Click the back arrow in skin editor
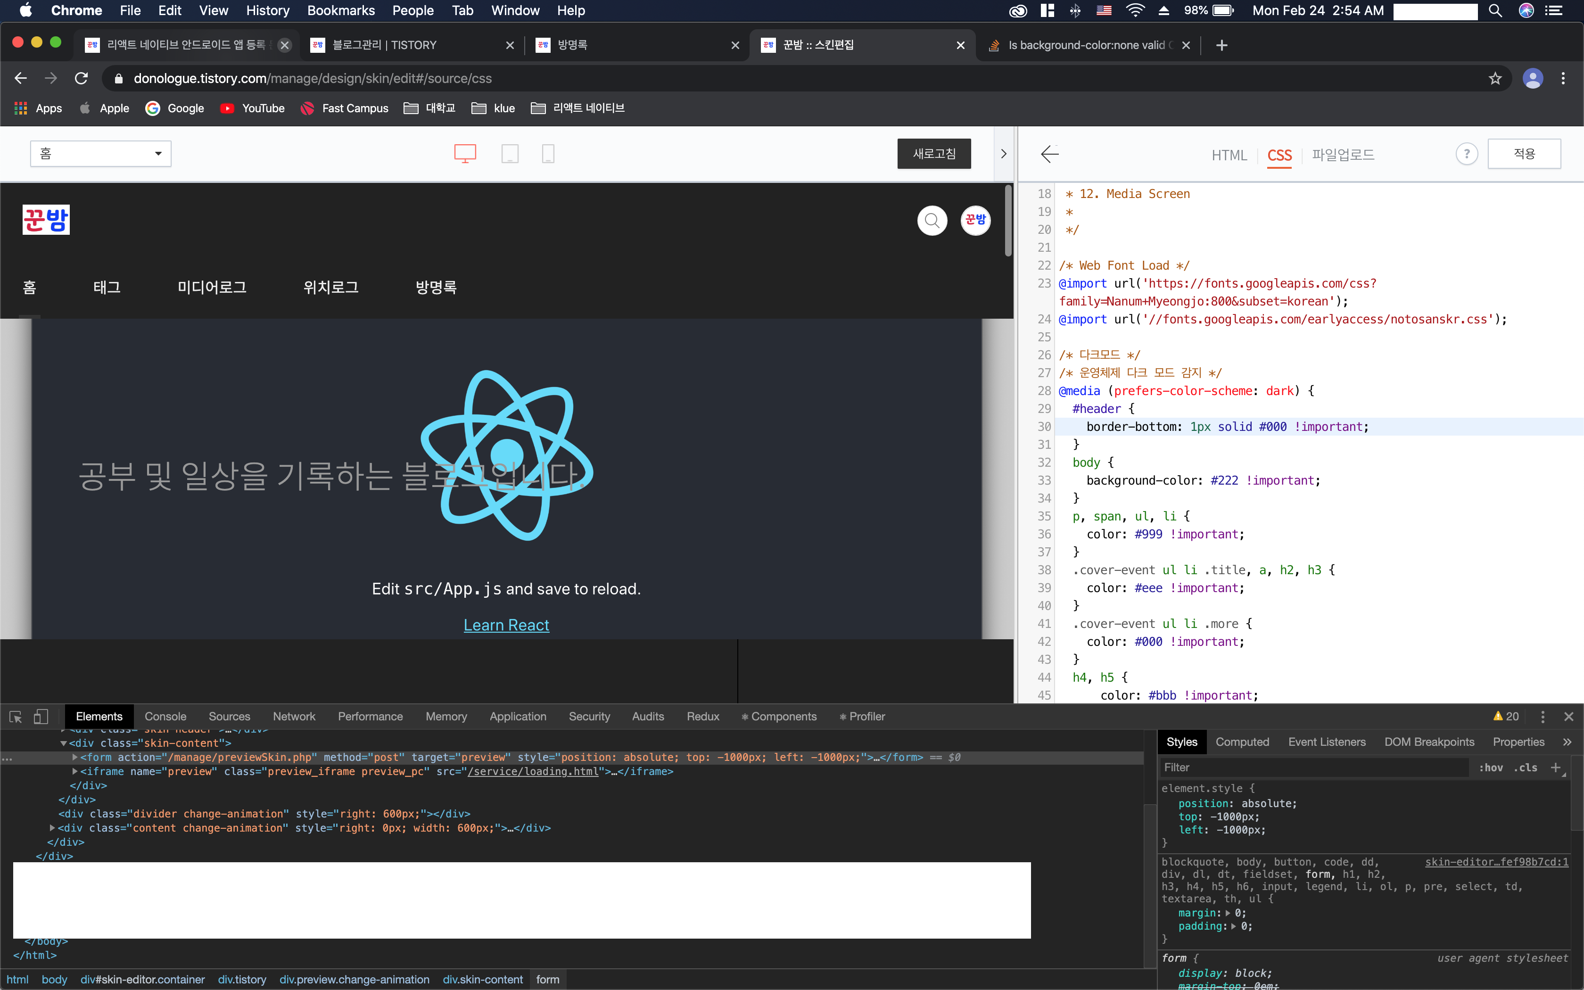The image size is (1584, 990). click(1049, 154)
